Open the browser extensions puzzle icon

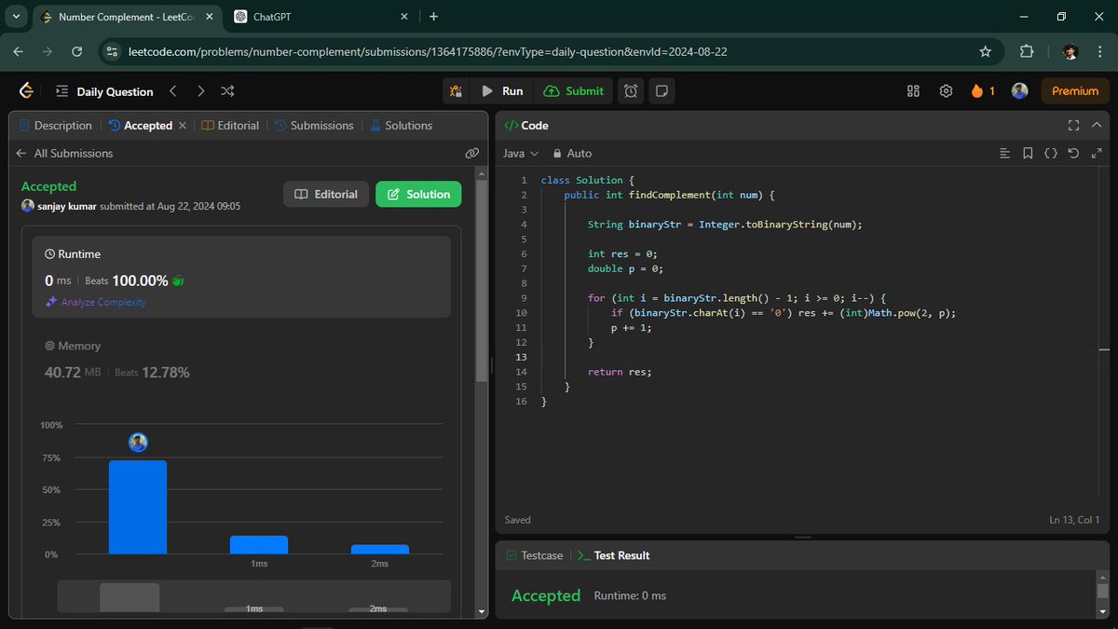tap(1027, 52)
